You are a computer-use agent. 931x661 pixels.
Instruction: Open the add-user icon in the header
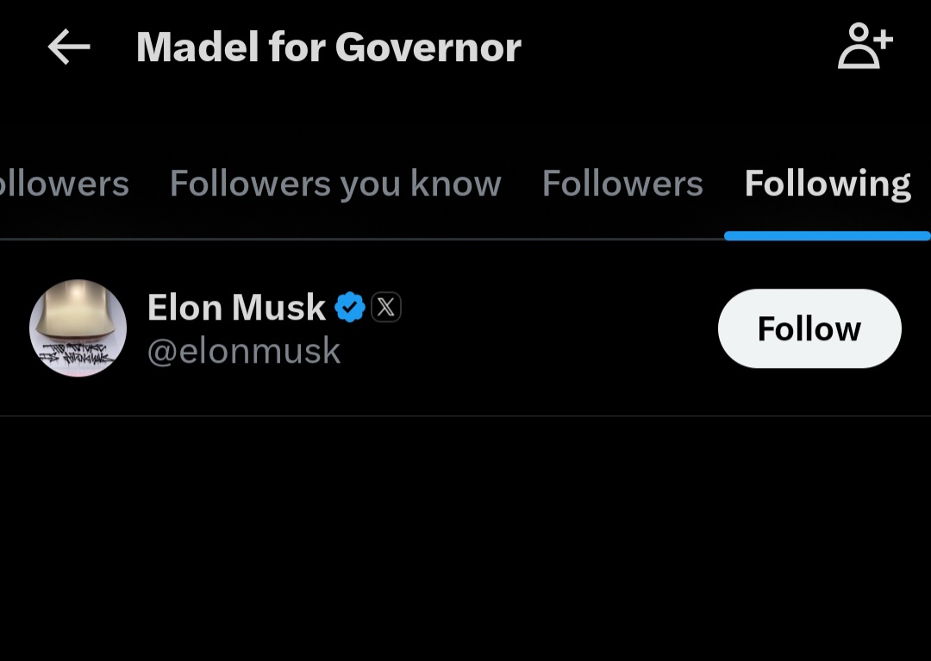(x=865, y=47)
